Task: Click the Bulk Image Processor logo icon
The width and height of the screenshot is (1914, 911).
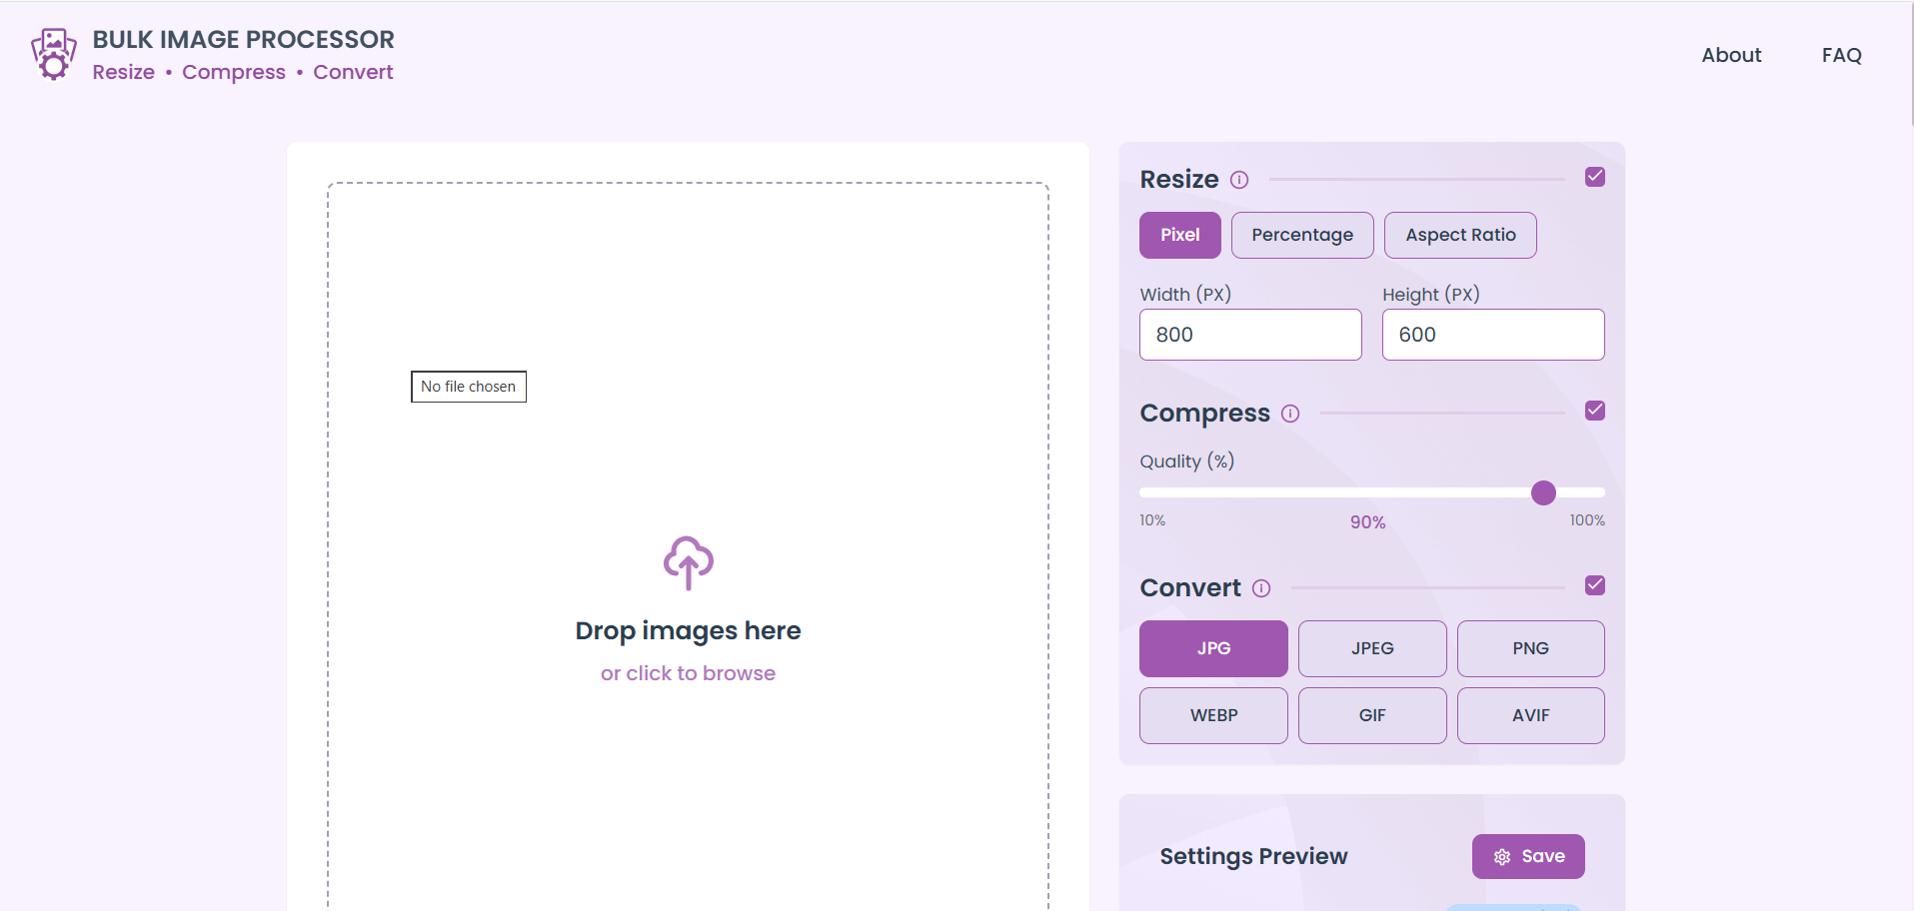Action: (54, 54)
